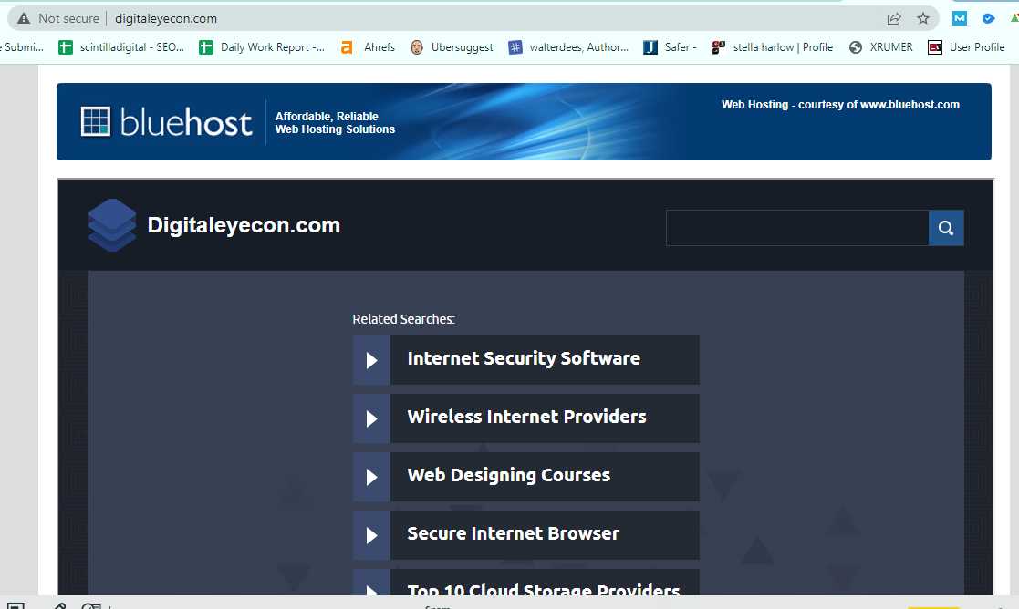Open the share page icon in address bar

pos(894,19)
